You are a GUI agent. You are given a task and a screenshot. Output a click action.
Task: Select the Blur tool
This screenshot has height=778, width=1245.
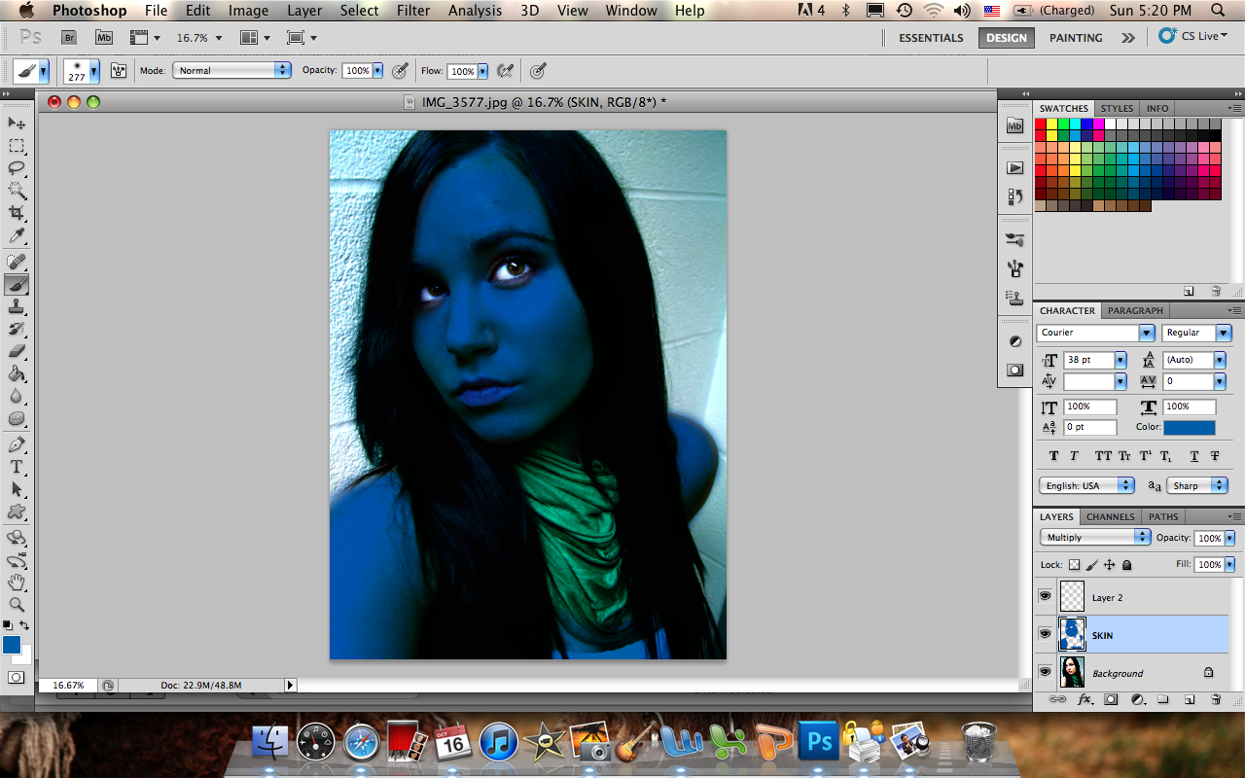[17, 396]
